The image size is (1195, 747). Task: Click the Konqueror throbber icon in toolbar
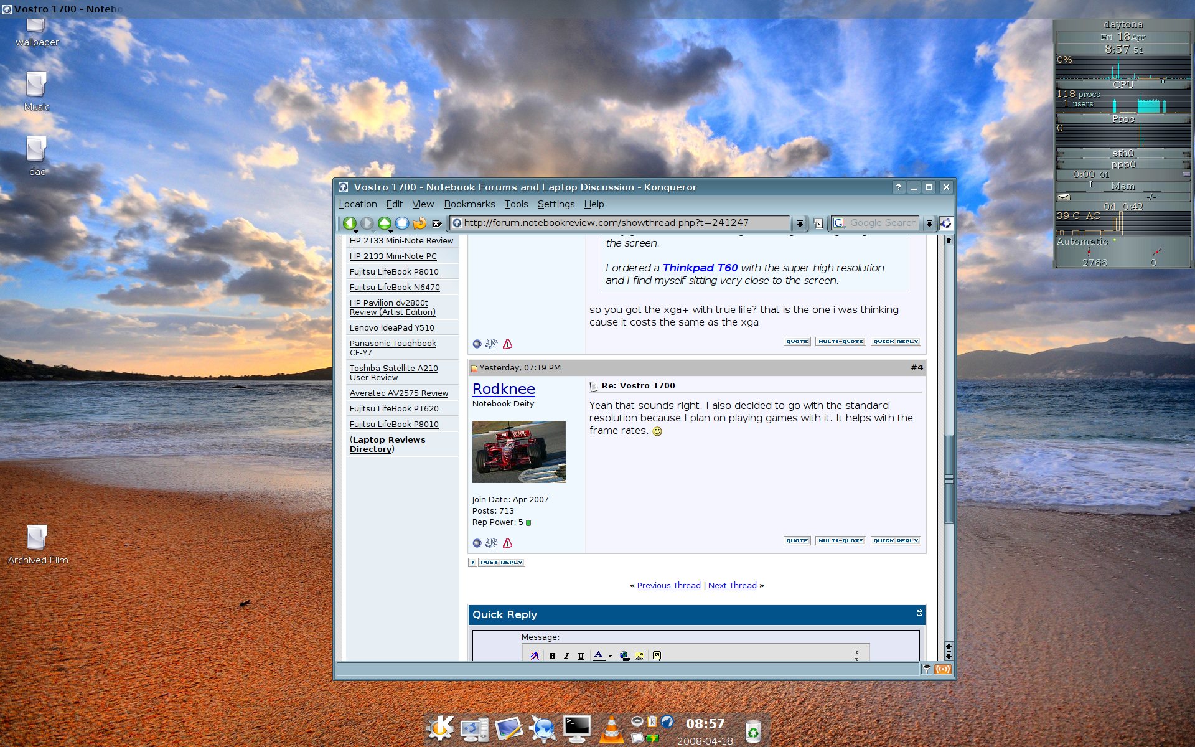[x=946, y=223]
